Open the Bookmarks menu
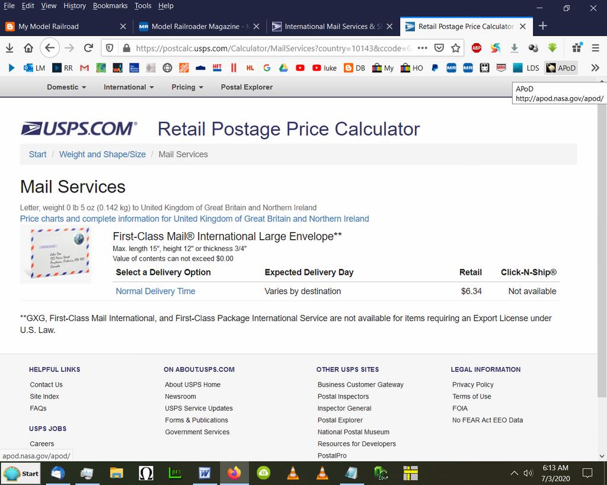 [x=110, y=6]
